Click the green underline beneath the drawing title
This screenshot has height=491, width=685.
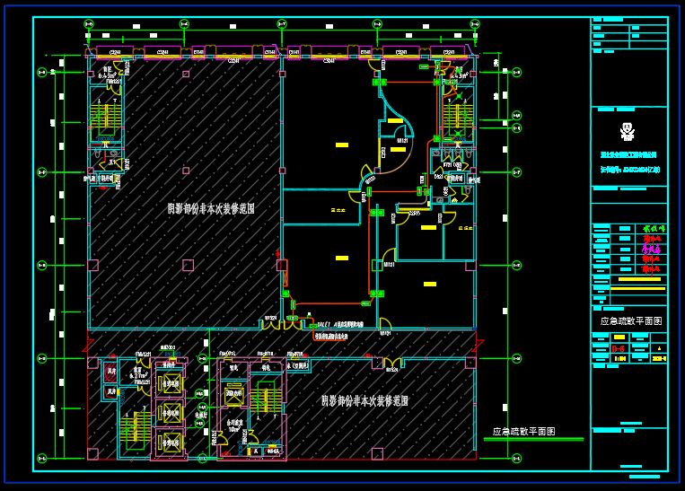[x=533, y=440]
